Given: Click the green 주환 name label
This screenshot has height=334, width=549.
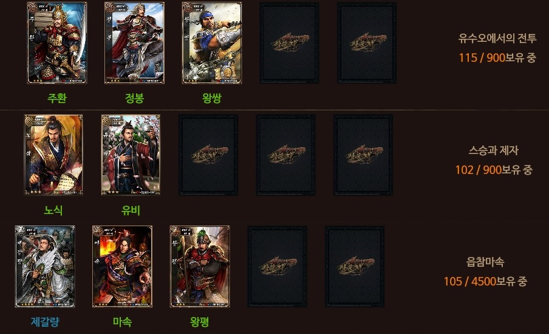Looking at the screenshot, I should coord(57,98).
